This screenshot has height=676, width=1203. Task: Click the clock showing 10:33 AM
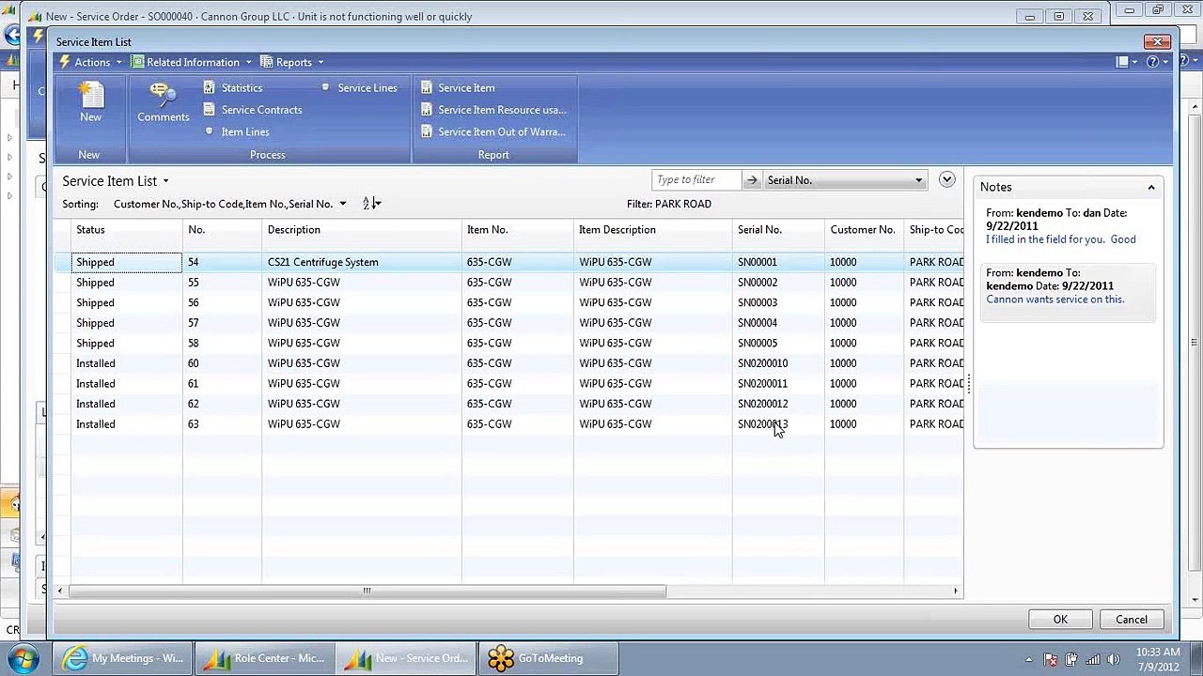[1157, 652]
